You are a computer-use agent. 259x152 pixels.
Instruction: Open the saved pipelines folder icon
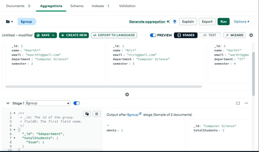(x=9, y=22)
